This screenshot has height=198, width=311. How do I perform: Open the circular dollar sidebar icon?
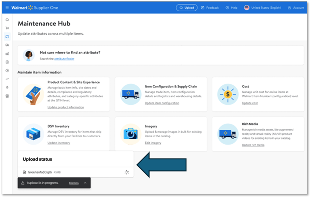click(7, 71)
